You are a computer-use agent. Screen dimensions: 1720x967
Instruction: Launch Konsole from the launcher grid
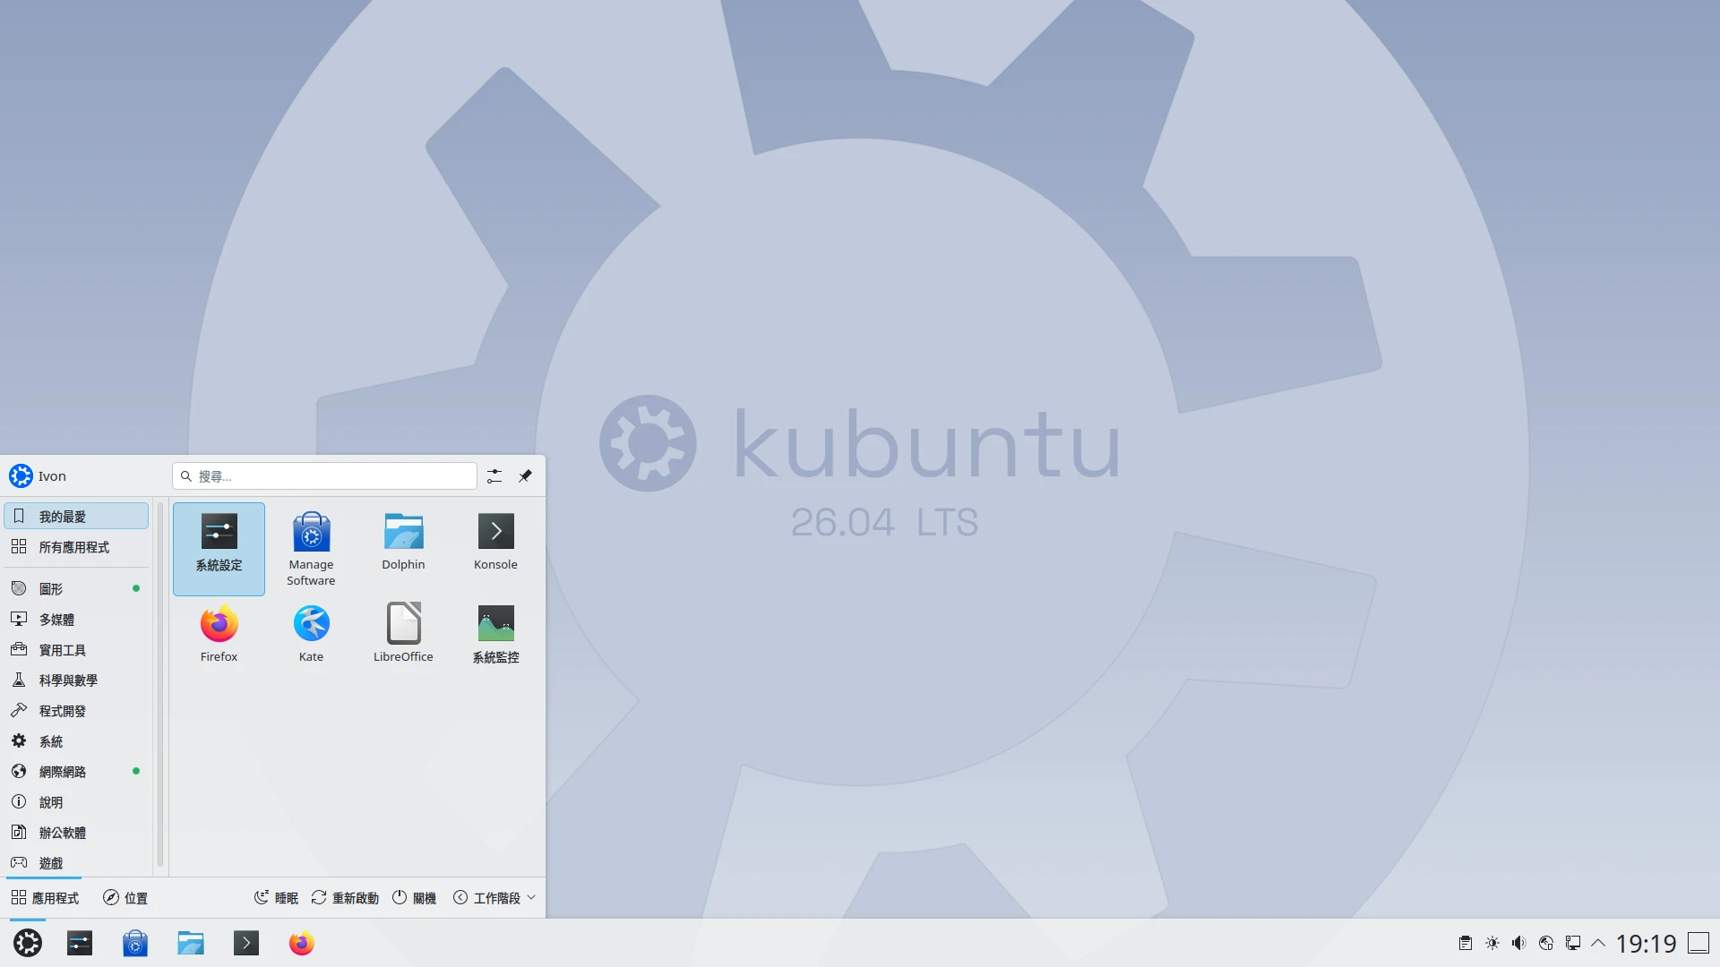click(x=495, y=542)
